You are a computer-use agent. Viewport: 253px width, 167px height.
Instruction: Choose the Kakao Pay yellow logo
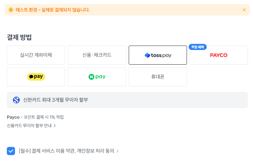coord(36,77)
